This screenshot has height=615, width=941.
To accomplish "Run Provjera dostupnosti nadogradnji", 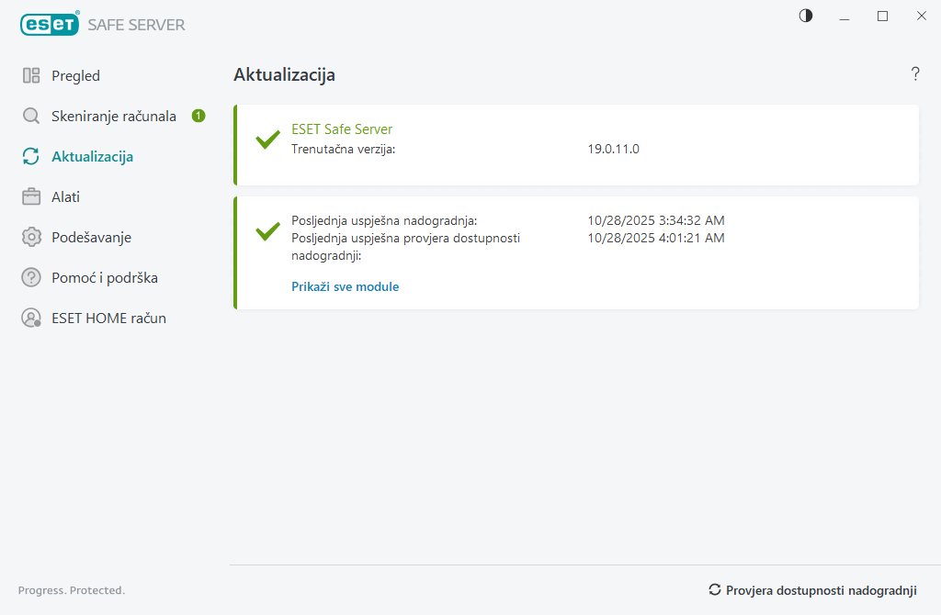I will pyautogui.click(x=821, y=591).
